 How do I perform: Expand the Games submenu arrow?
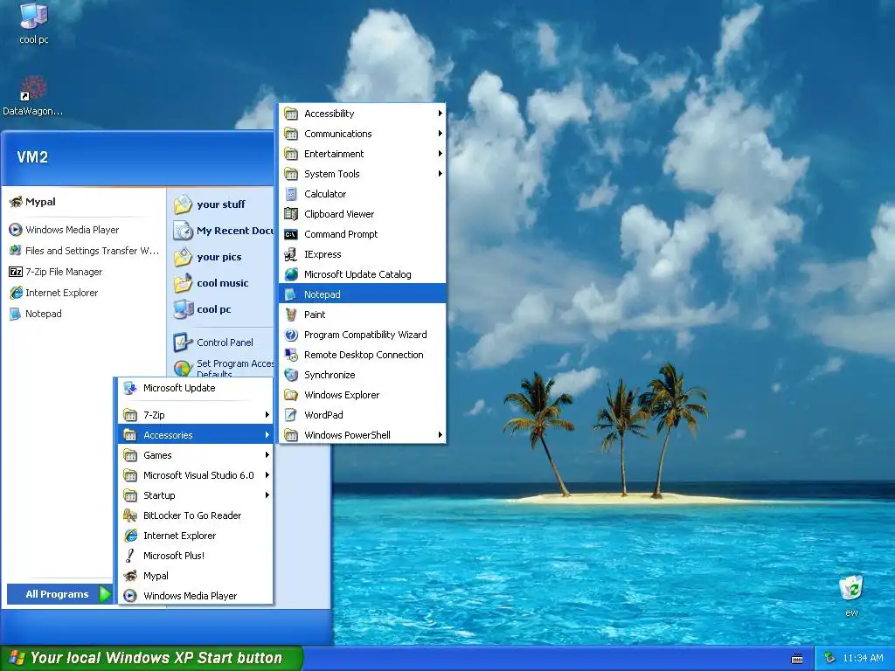tap(267, 455)
